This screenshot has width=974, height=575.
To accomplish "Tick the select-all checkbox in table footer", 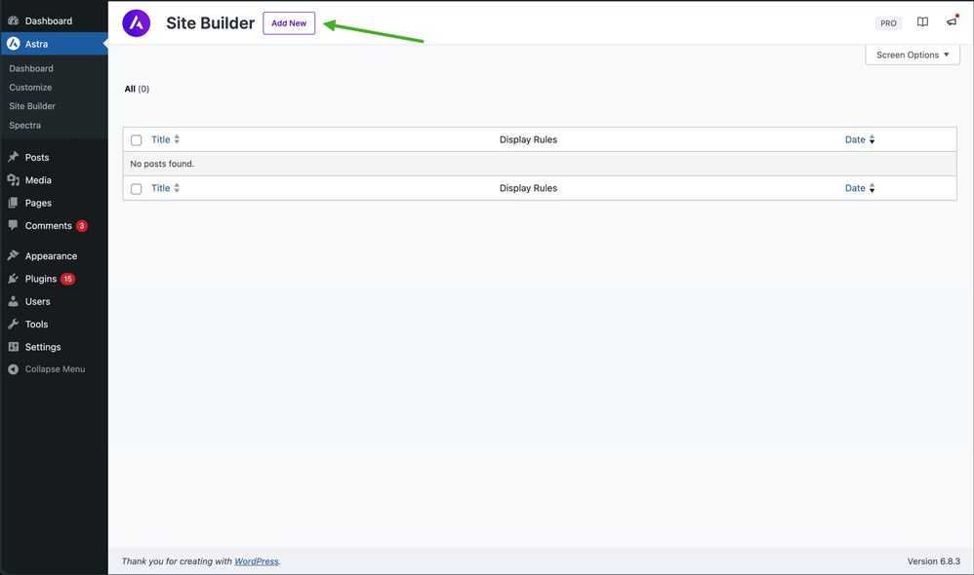I will pos(137,189).
